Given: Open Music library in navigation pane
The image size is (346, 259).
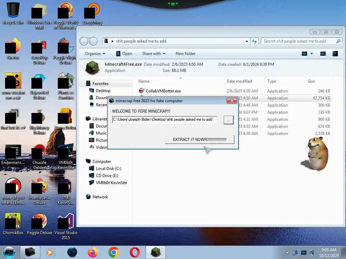Looking at the screenshot, I should pyautogui.click(x=101, y=133).
